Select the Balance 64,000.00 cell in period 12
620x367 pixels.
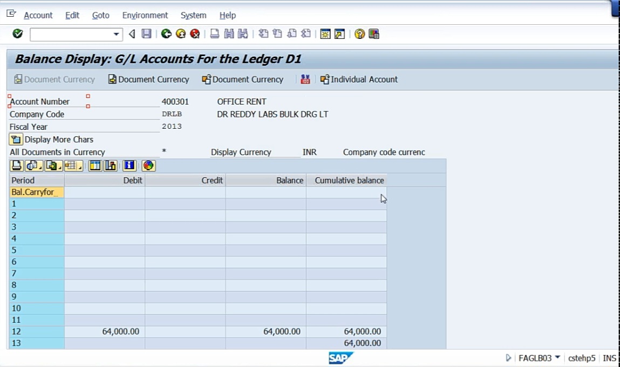point(266,331)
